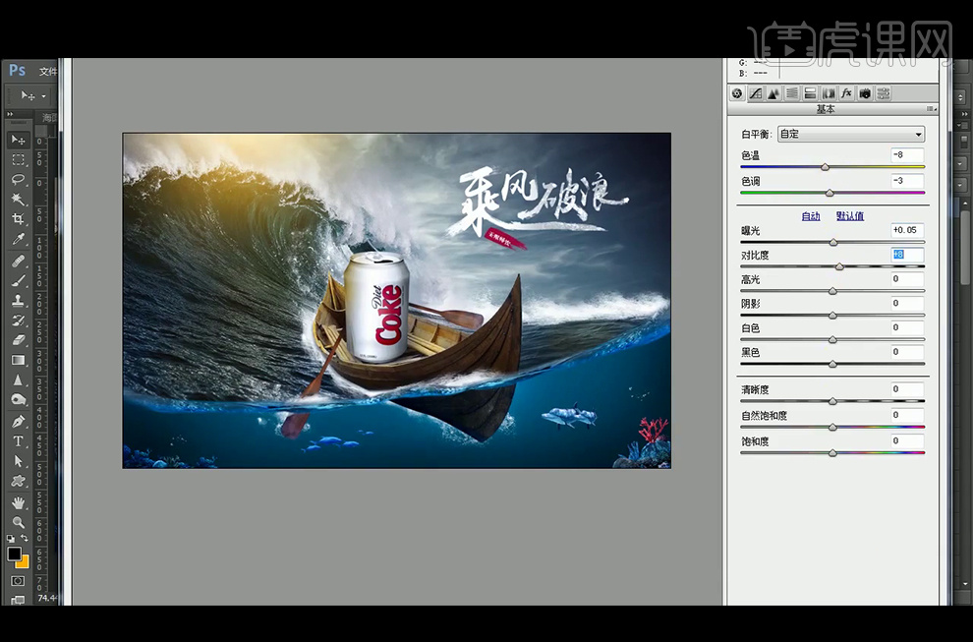973x642 pixels.
Task: Reset default foreground and background colors
Action: point(11,539)
